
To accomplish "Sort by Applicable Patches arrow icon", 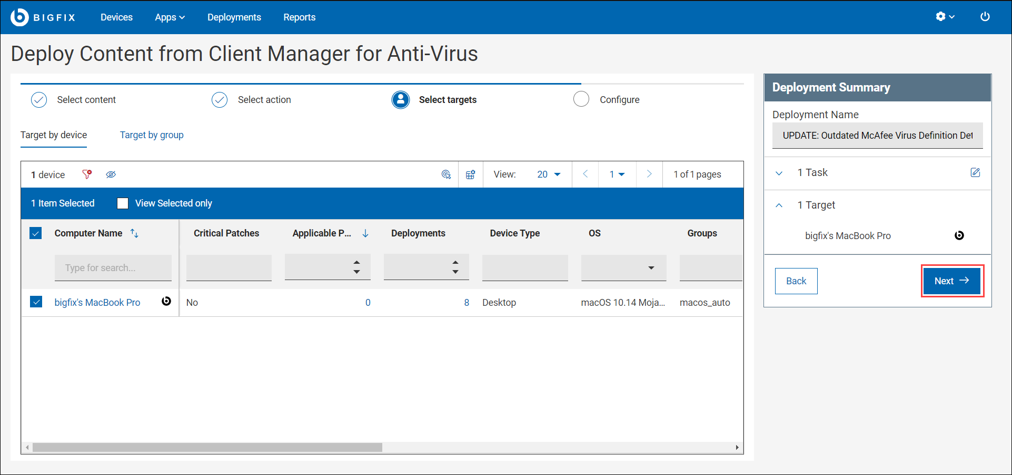I will (x=365, y=233).
